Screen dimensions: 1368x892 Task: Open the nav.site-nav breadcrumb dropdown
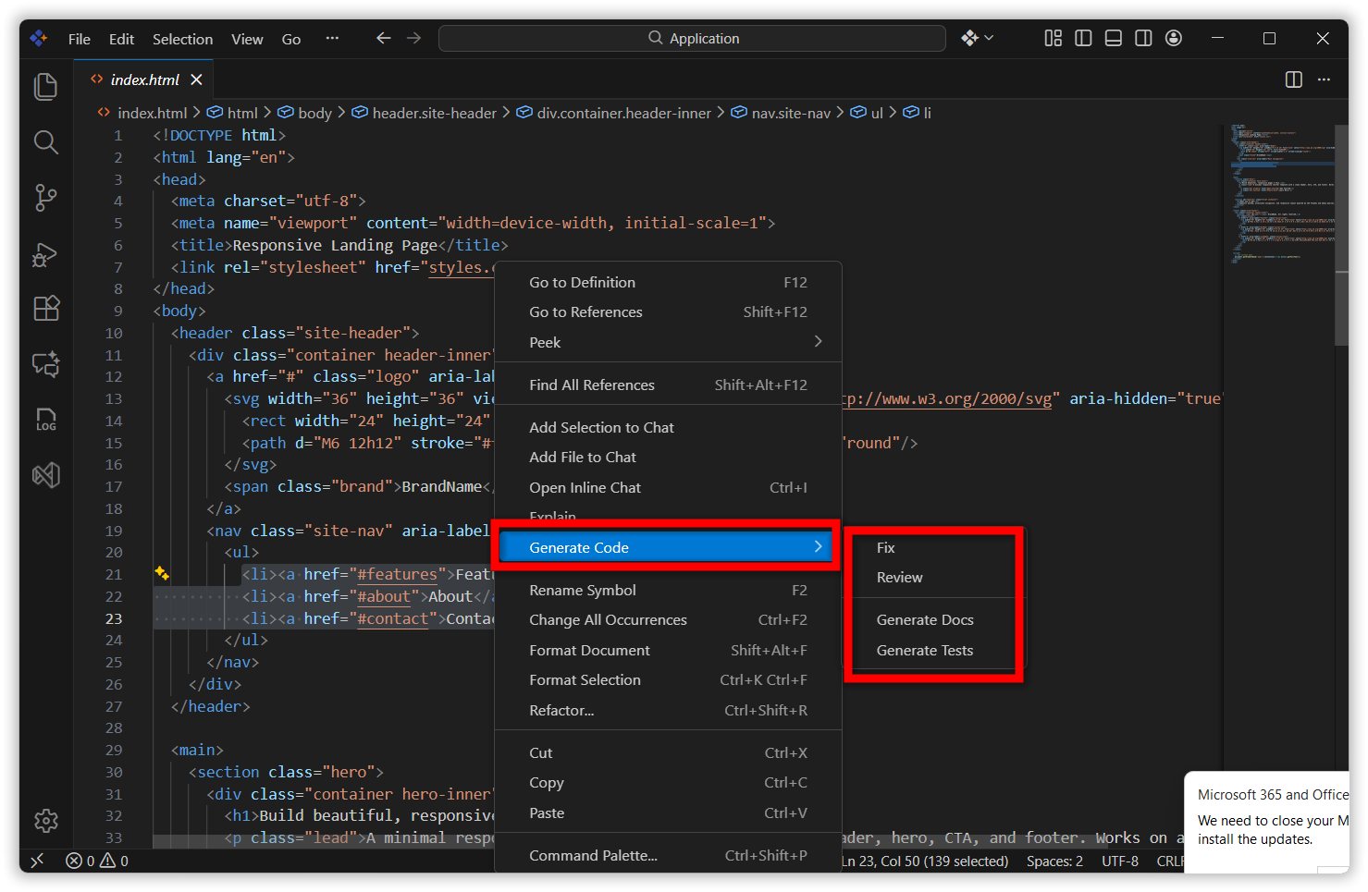coord(791,112)
